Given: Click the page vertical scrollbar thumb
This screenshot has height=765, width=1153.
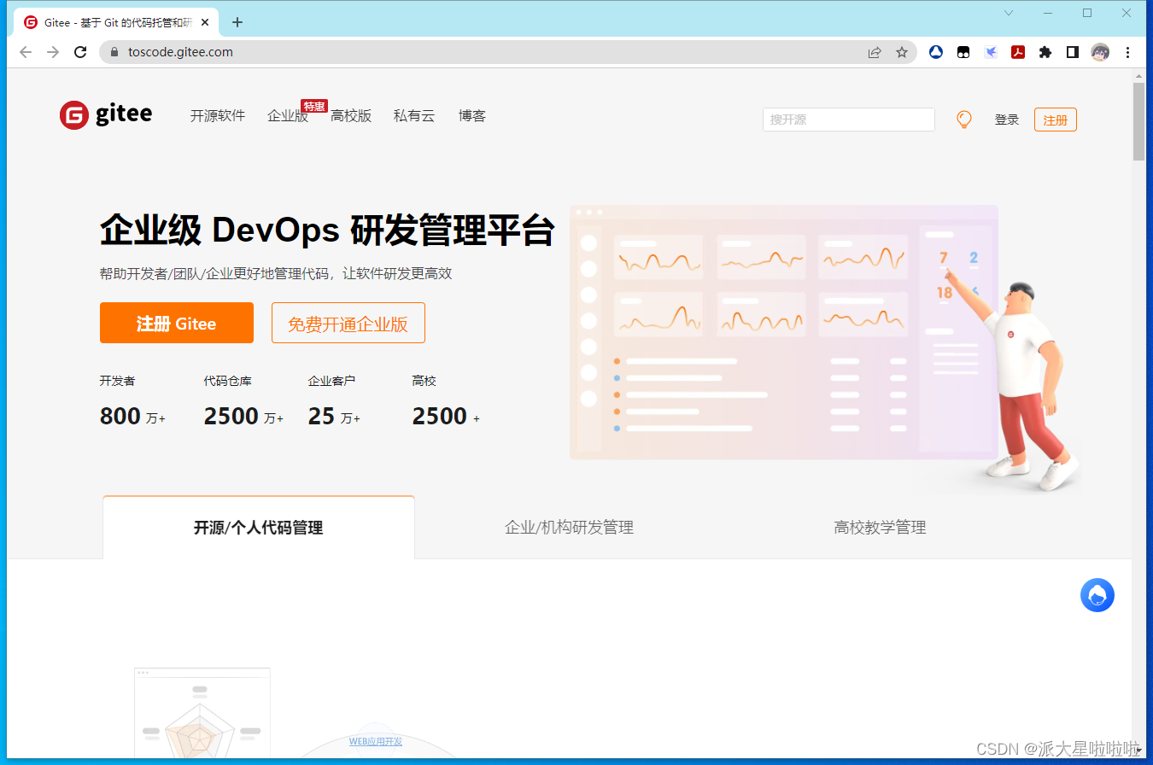Looking at the screenshot, I should (x=1138, y=121).
